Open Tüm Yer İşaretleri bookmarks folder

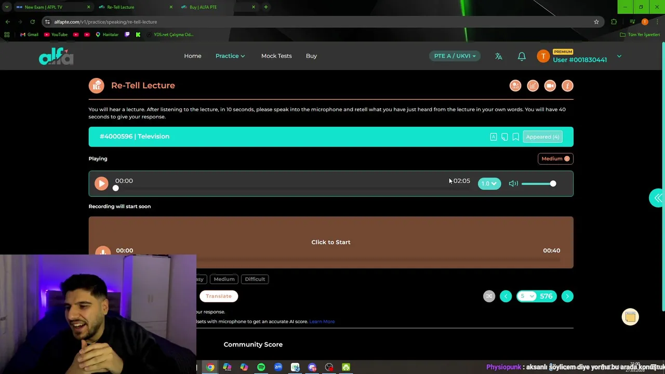point(640,34)
